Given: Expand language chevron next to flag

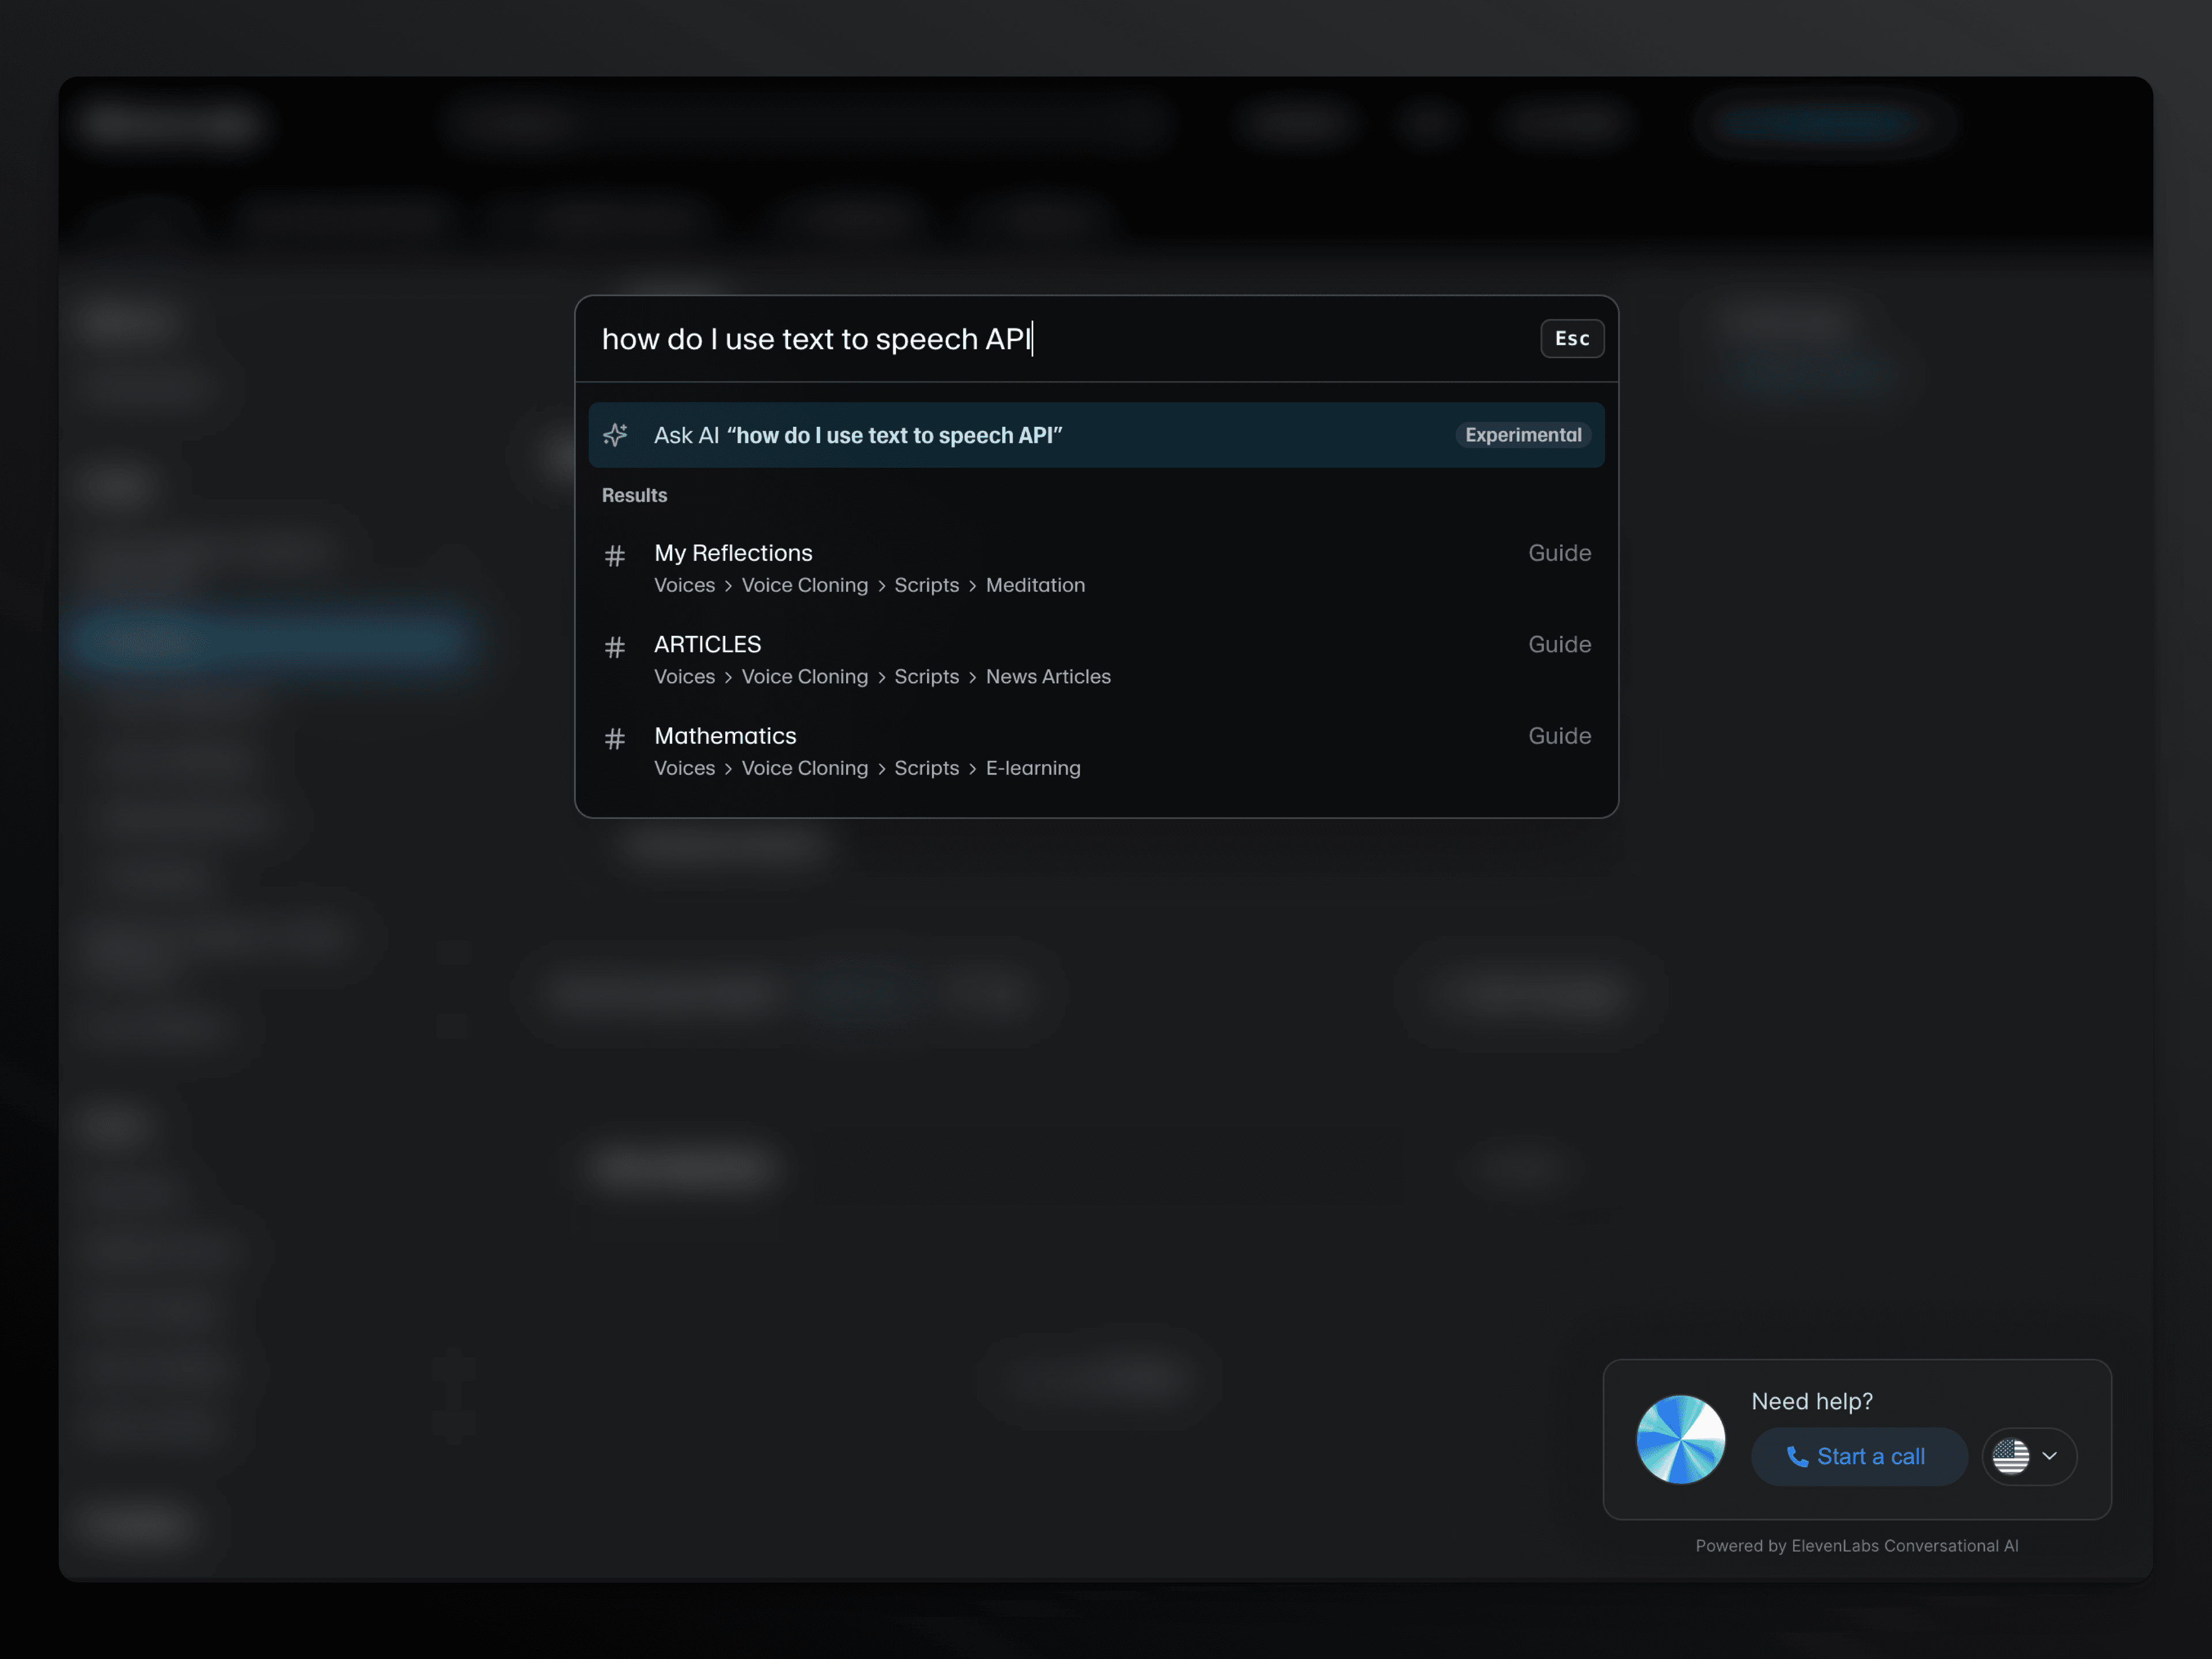Looking at the screenshot, I should 2049,1456.
